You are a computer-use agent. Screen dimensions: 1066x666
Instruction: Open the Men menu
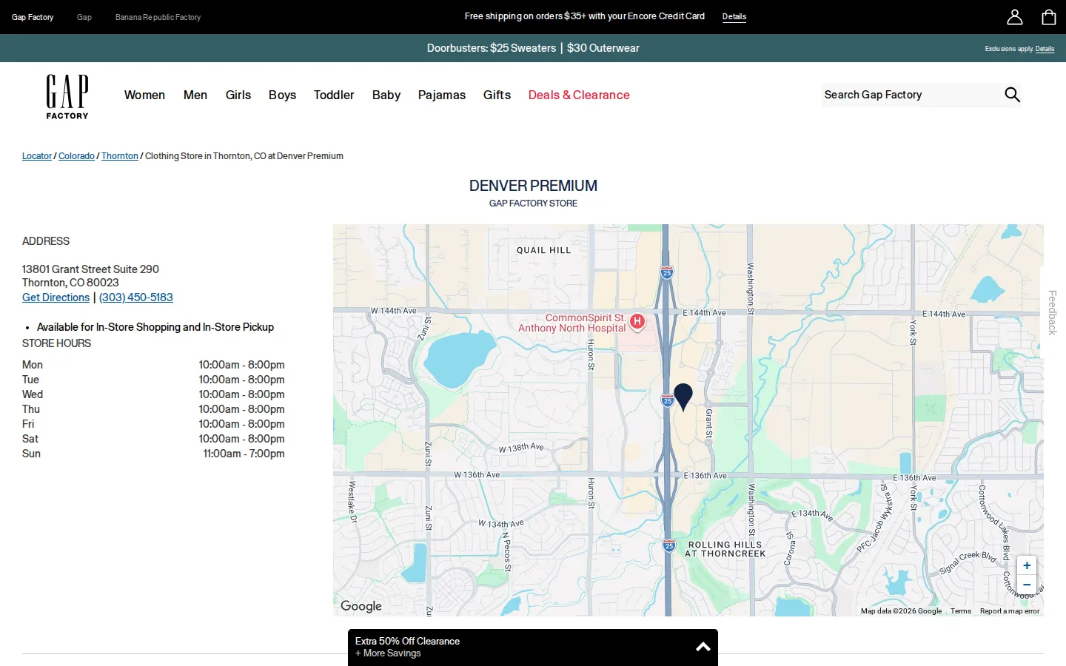point(195,95)
